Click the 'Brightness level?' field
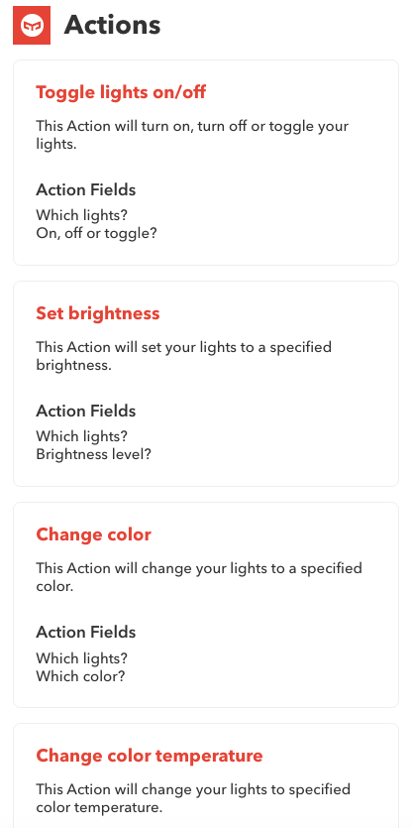 point(93,454)
